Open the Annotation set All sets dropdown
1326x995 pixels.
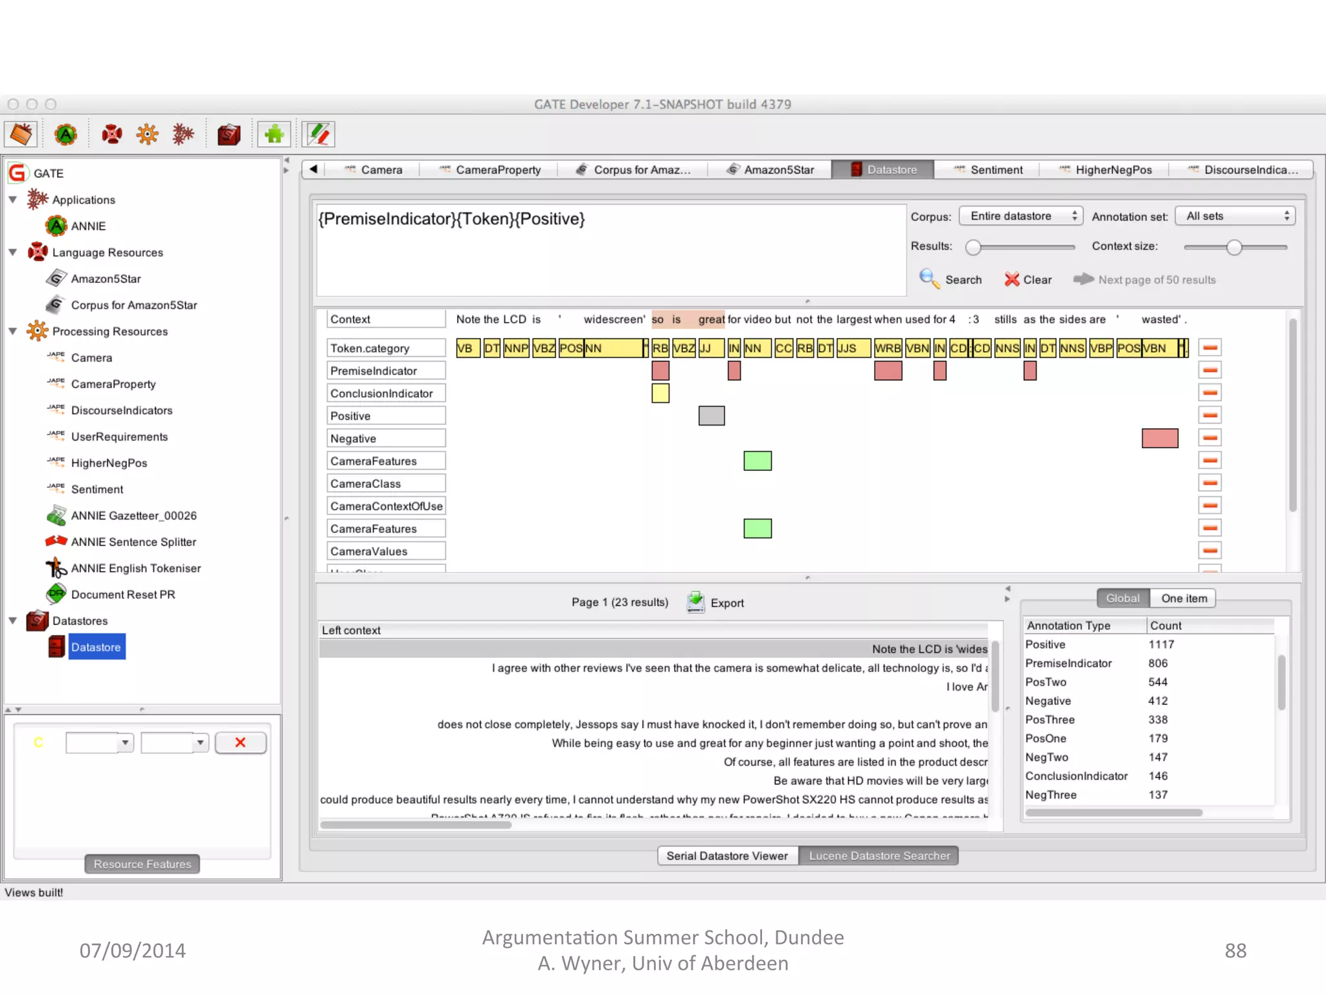coord(1235,216)
